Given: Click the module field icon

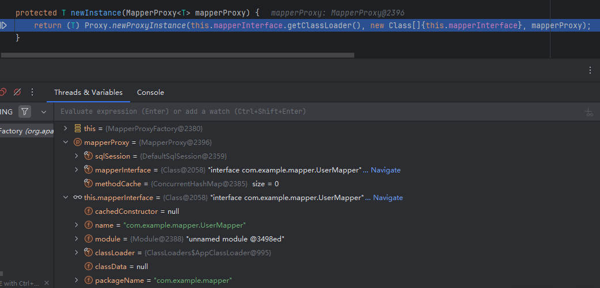Looking at the screenshot, I should (89, 239).
